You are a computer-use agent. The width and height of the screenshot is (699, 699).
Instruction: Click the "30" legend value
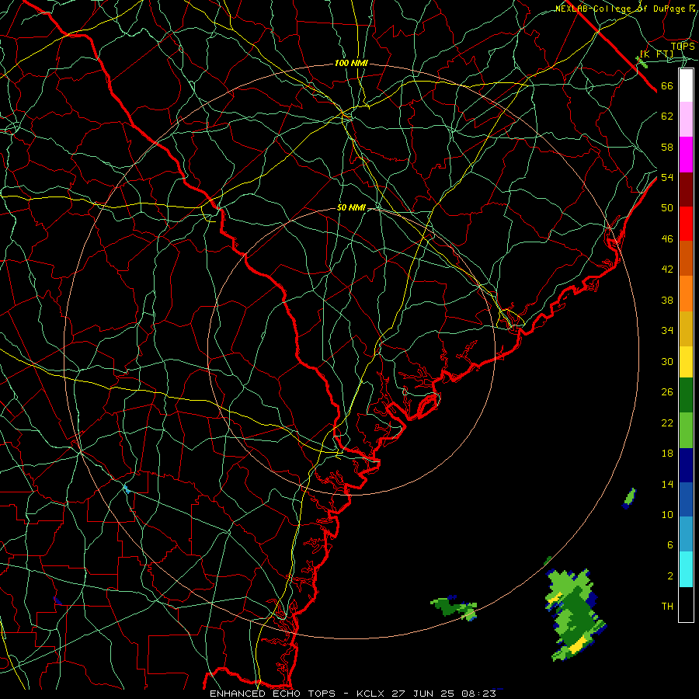(x=667, y=361)
